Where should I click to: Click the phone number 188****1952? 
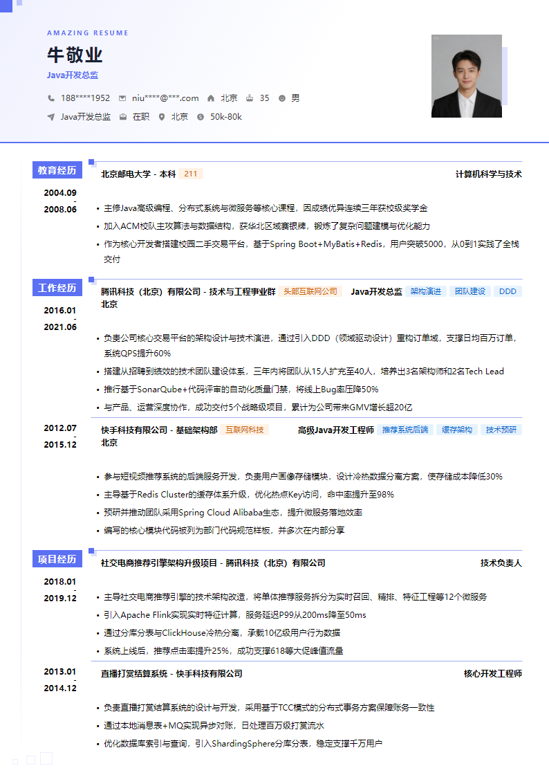(85, 98)
